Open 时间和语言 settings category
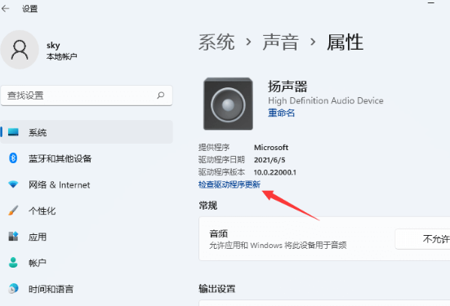Screen dimensions: 450x306 tap(87, 289)
